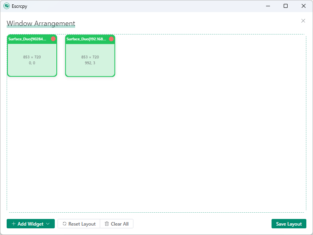Click the Window Arrangement heading

(x=41, y=23)
